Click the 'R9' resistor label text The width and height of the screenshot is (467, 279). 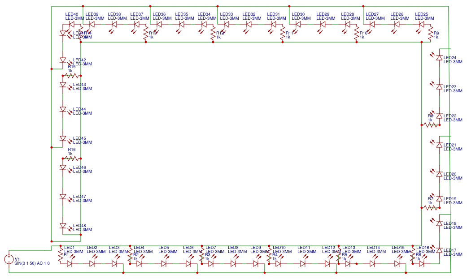(x=436, y=33)
